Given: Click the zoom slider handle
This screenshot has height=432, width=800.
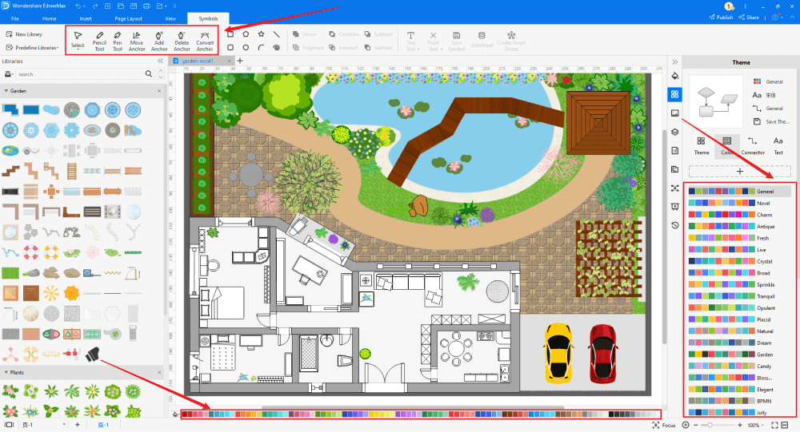Looking at the screenshot, I should (710, 425).
